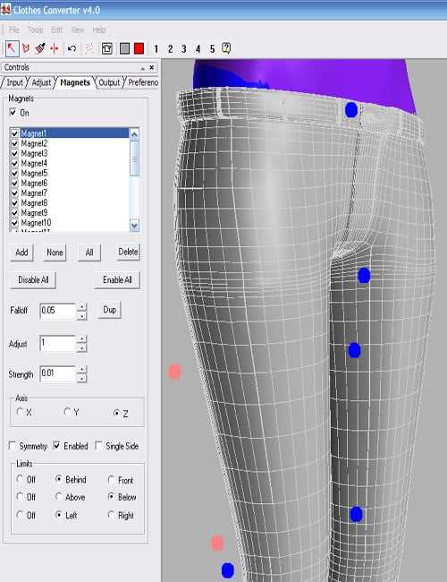Click the shirt clothing icon in toolbar
447x582 pixels.
click(x=107, y=48)
